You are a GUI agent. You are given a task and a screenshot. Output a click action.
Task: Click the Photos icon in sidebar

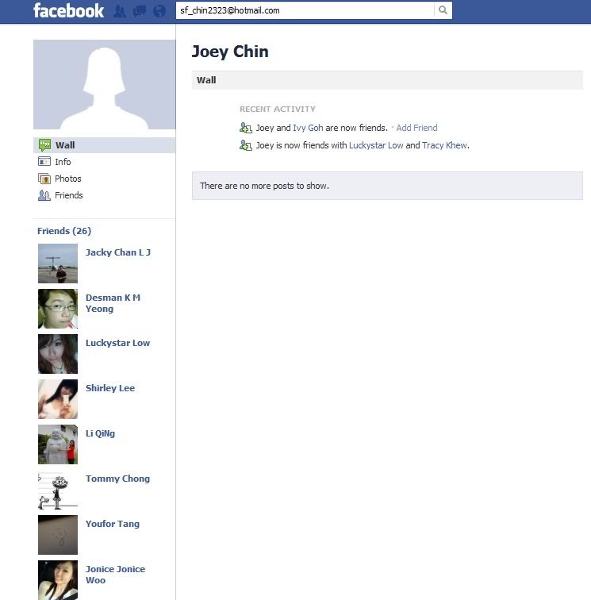coord(44,179)
